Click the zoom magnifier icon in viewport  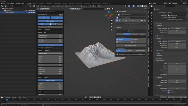(112, 21)
